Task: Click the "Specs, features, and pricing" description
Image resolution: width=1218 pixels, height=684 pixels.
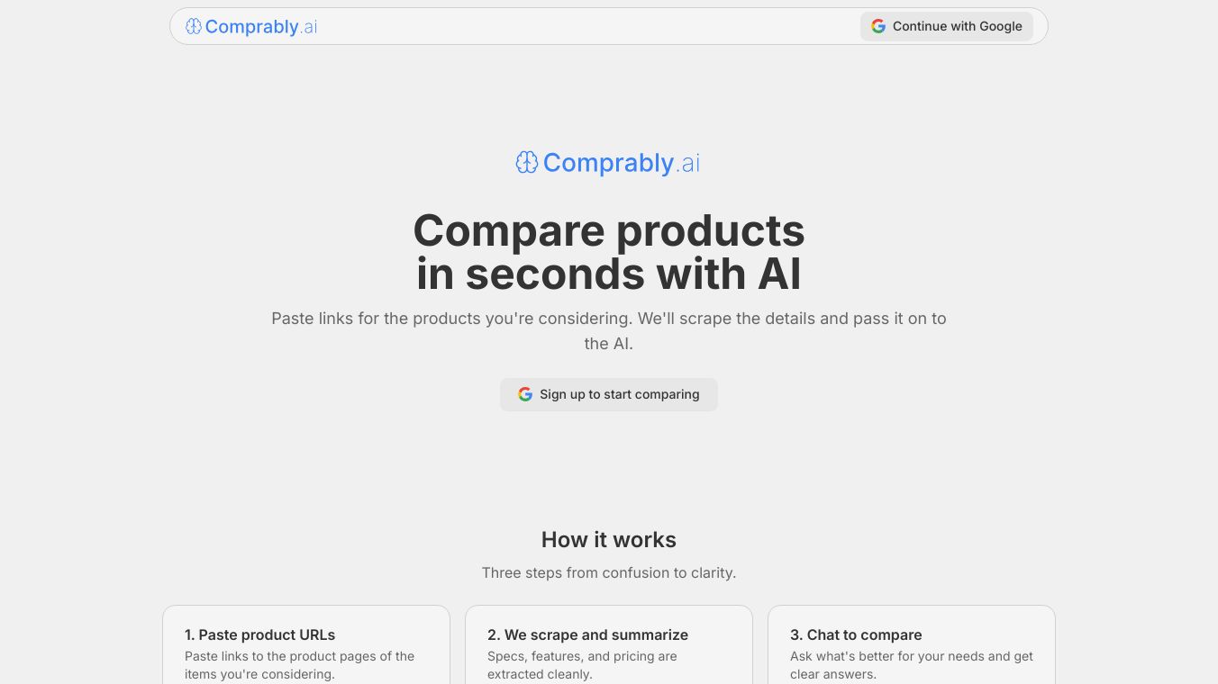Action: 582,665
